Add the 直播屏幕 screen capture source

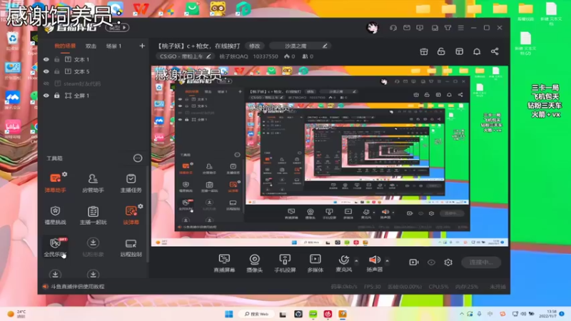tap(224, 263)
